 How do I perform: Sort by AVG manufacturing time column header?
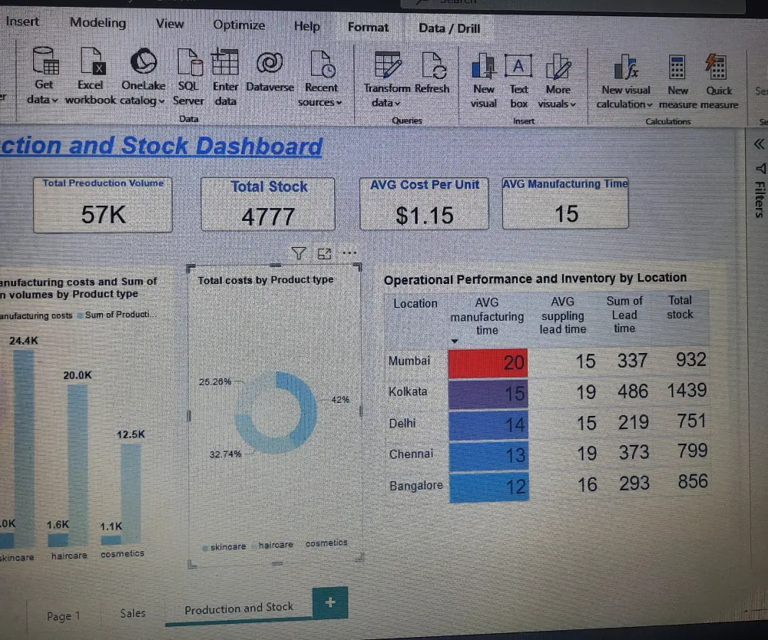(487, 316)
